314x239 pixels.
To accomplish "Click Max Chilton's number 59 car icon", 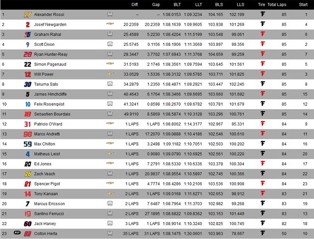I will click(x=28, y=144).
